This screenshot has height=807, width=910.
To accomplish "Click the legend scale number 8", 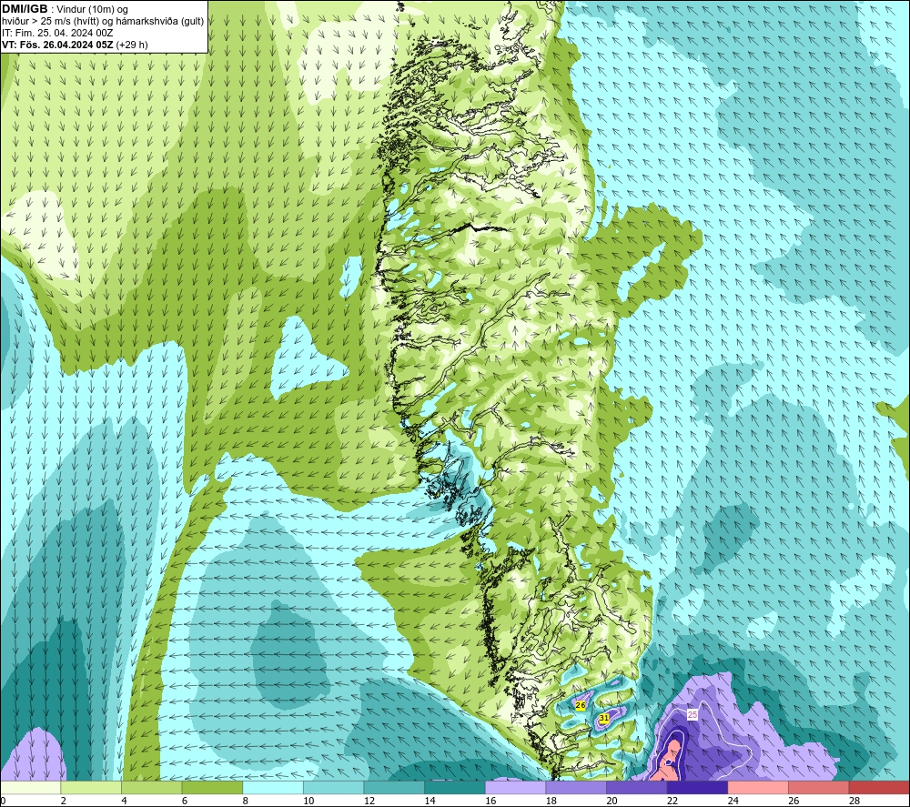I will pyautogui.click(x=246, y=801).
